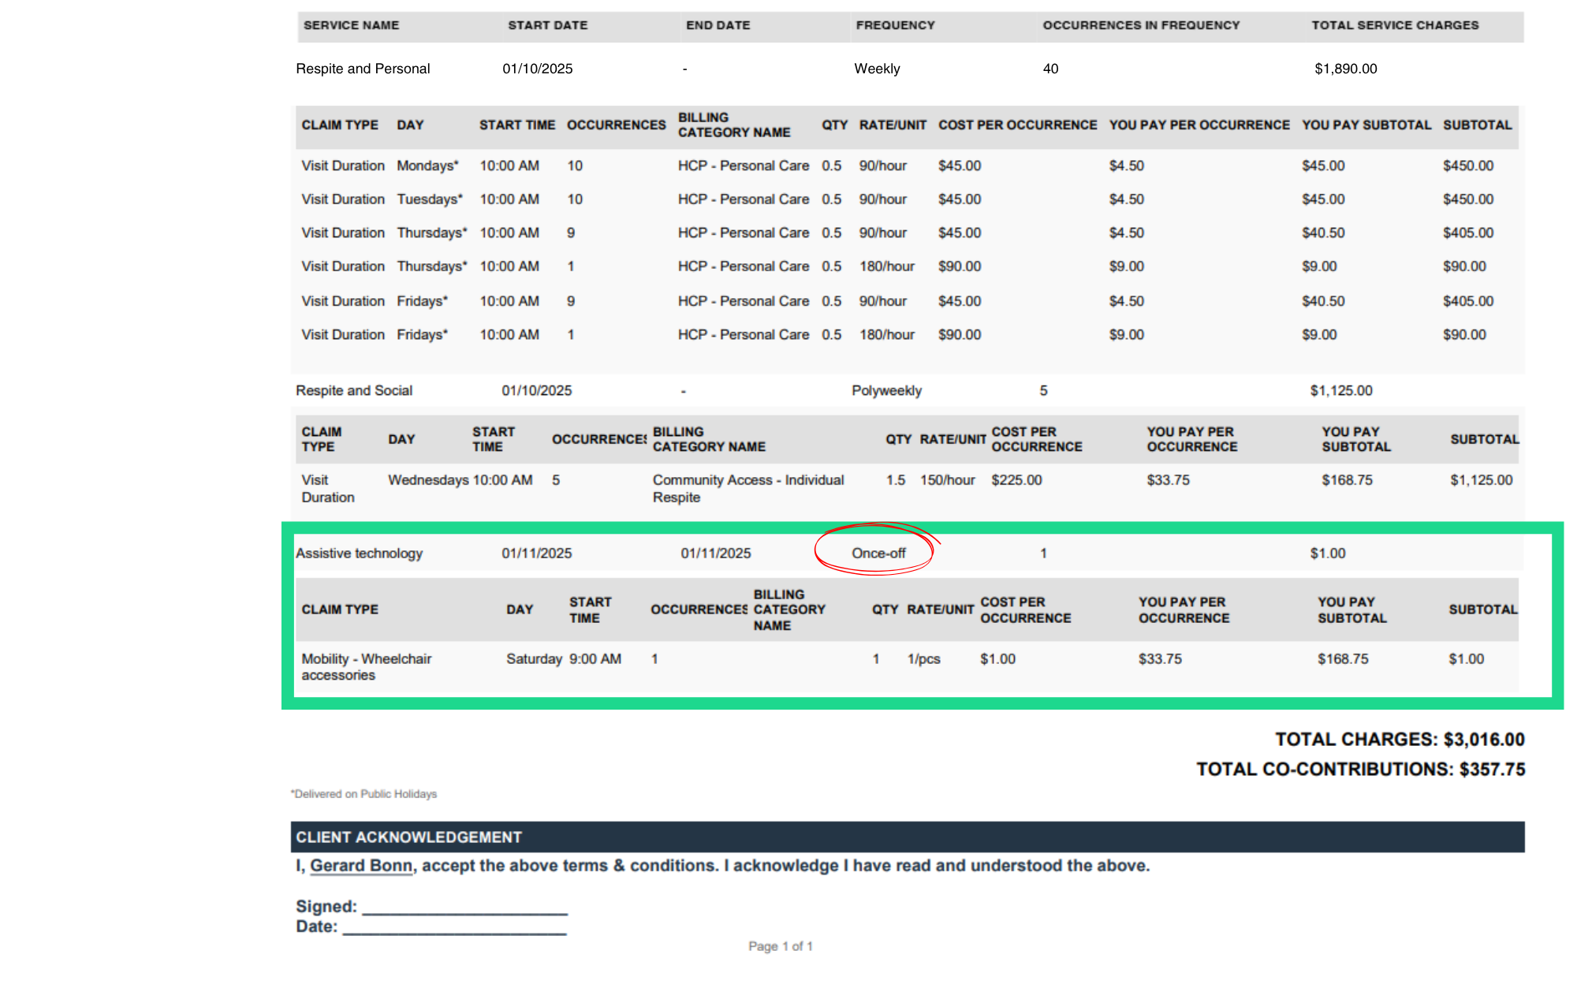The height and width of the screenshot is (988, 1577).
Task: Click the TOTAL CHARGES $3,016.00 text
Action: coord(1400,739)
